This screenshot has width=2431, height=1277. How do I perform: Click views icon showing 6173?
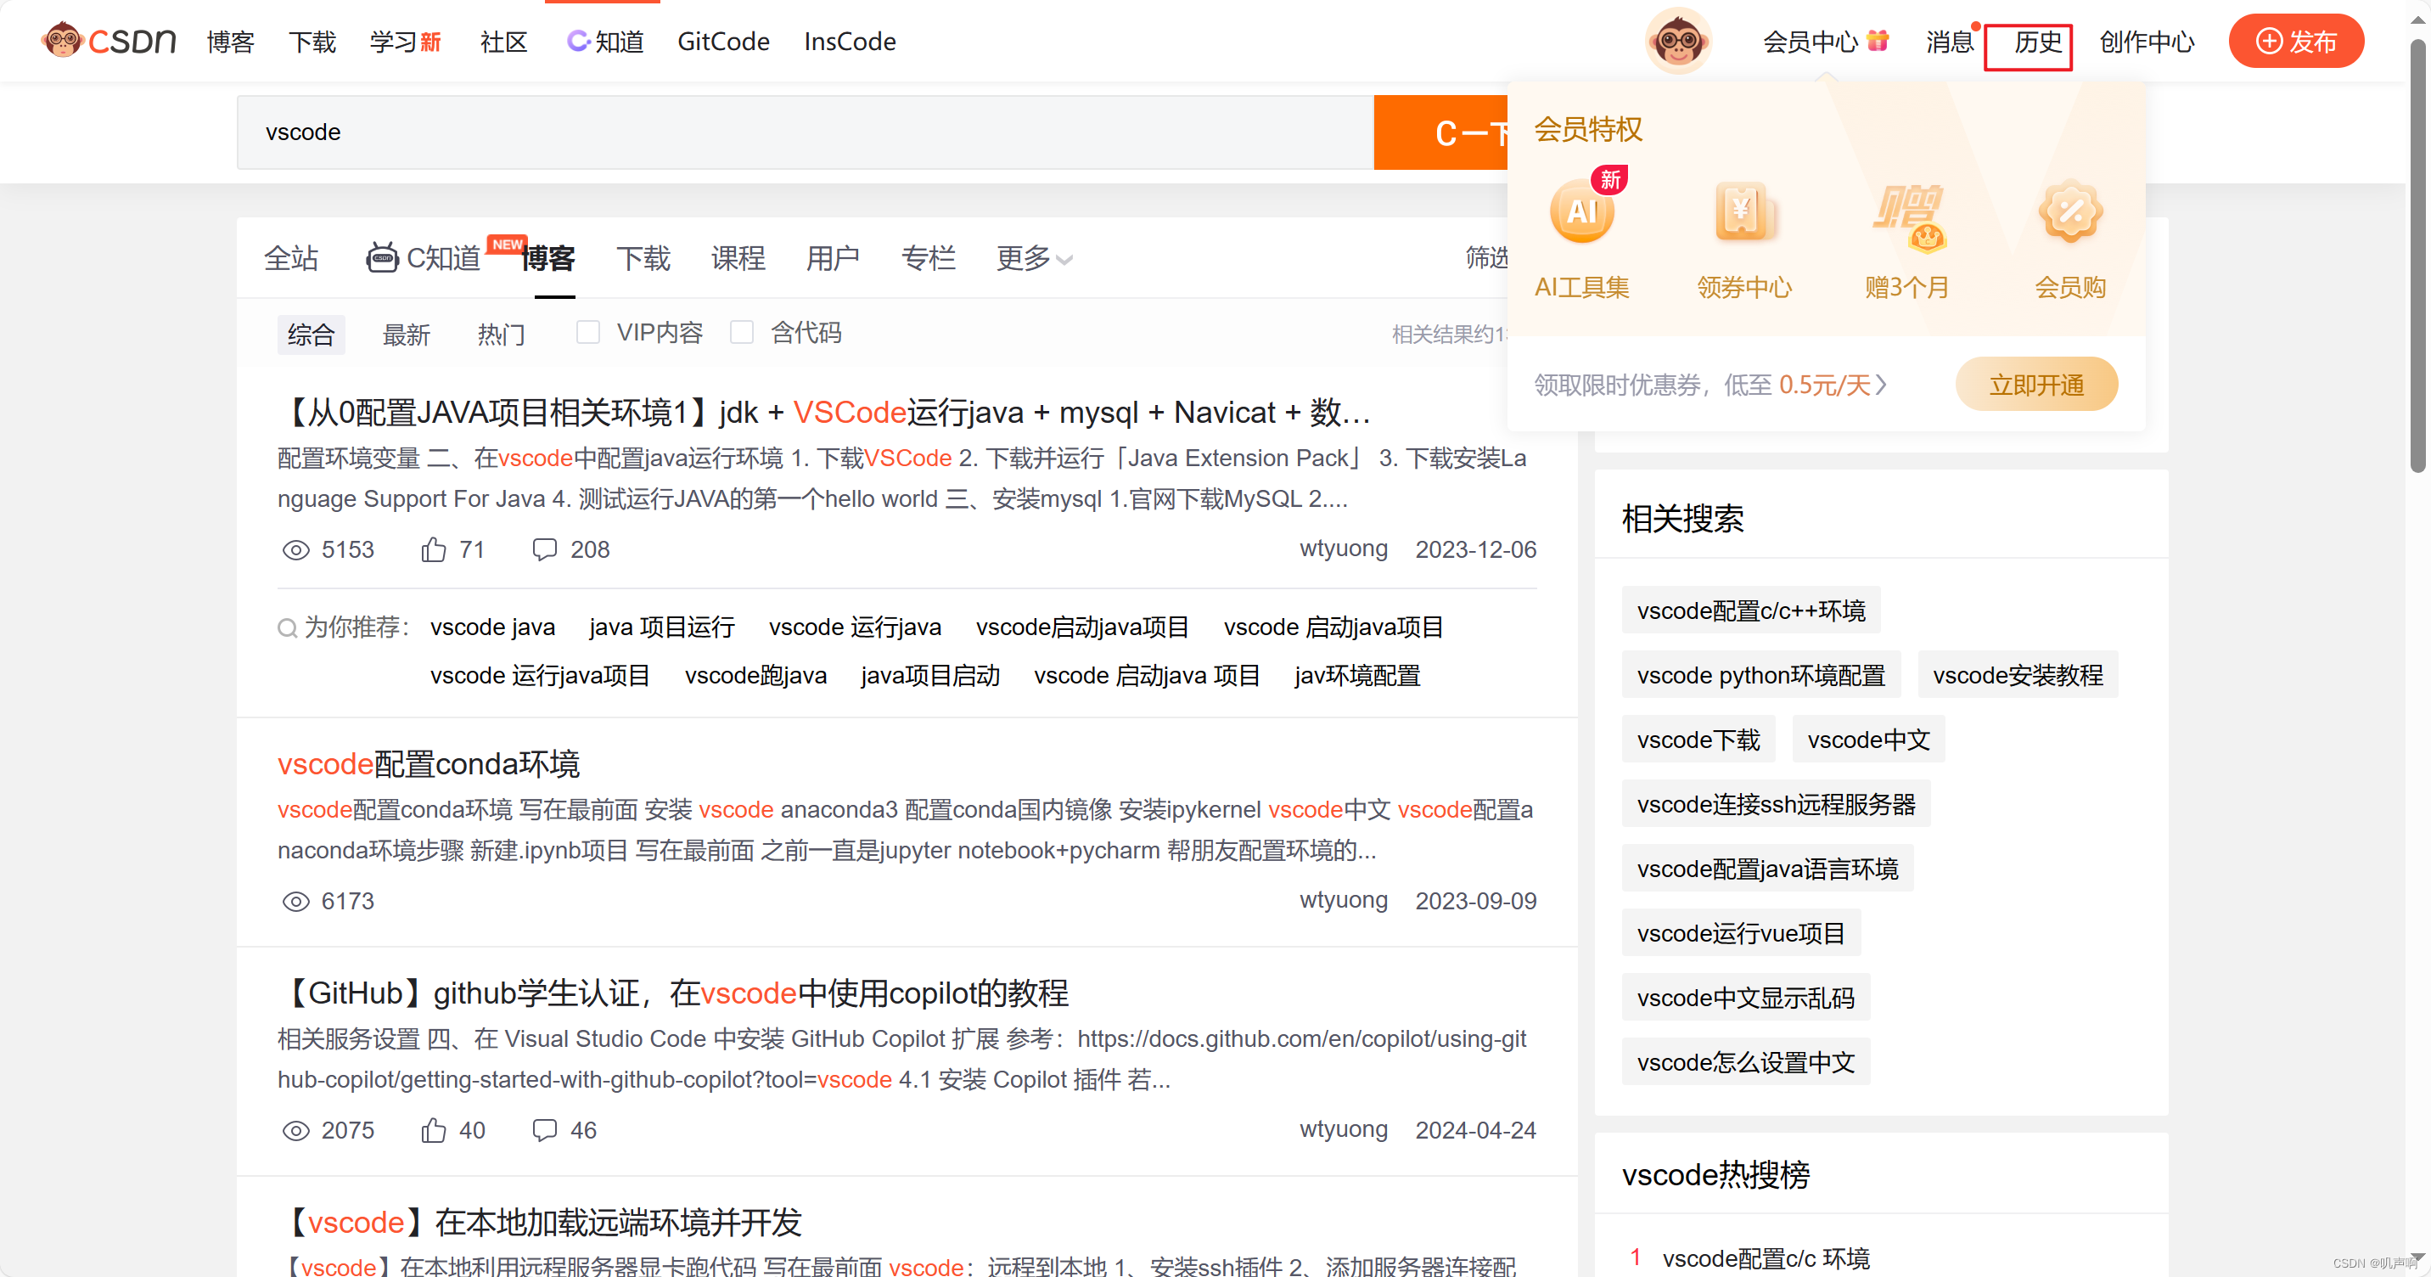tap(295, 902)
